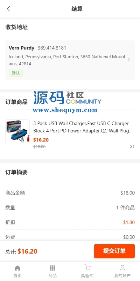The height and width of the screenshot is (281, 140).
Task: Click the 折扣 discount row value $1.80
Action: [x=129, y=222]
